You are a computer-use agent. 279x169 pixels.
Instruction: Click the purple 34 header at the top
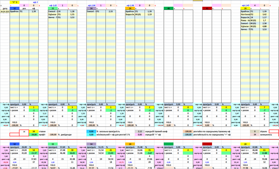pos(91,8)
